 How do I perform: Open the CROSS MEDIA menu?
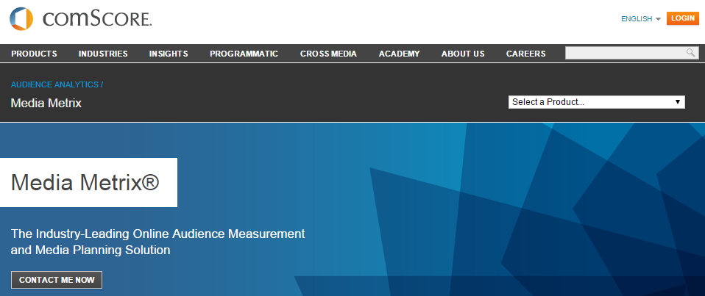pyautogui.click(x=329, y=54)
